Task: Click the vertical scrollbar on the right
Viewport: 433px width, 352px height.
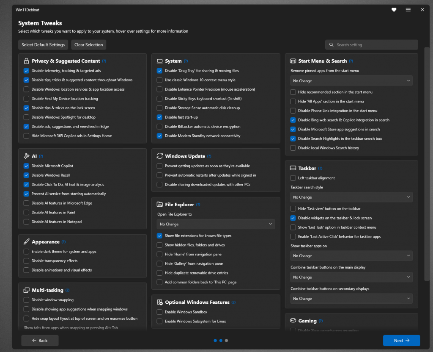Action: click(x=426, y=169)
